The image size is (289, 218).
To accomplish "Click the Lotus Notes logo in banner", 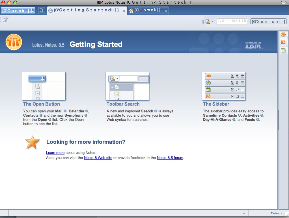I will pos(14,42).
